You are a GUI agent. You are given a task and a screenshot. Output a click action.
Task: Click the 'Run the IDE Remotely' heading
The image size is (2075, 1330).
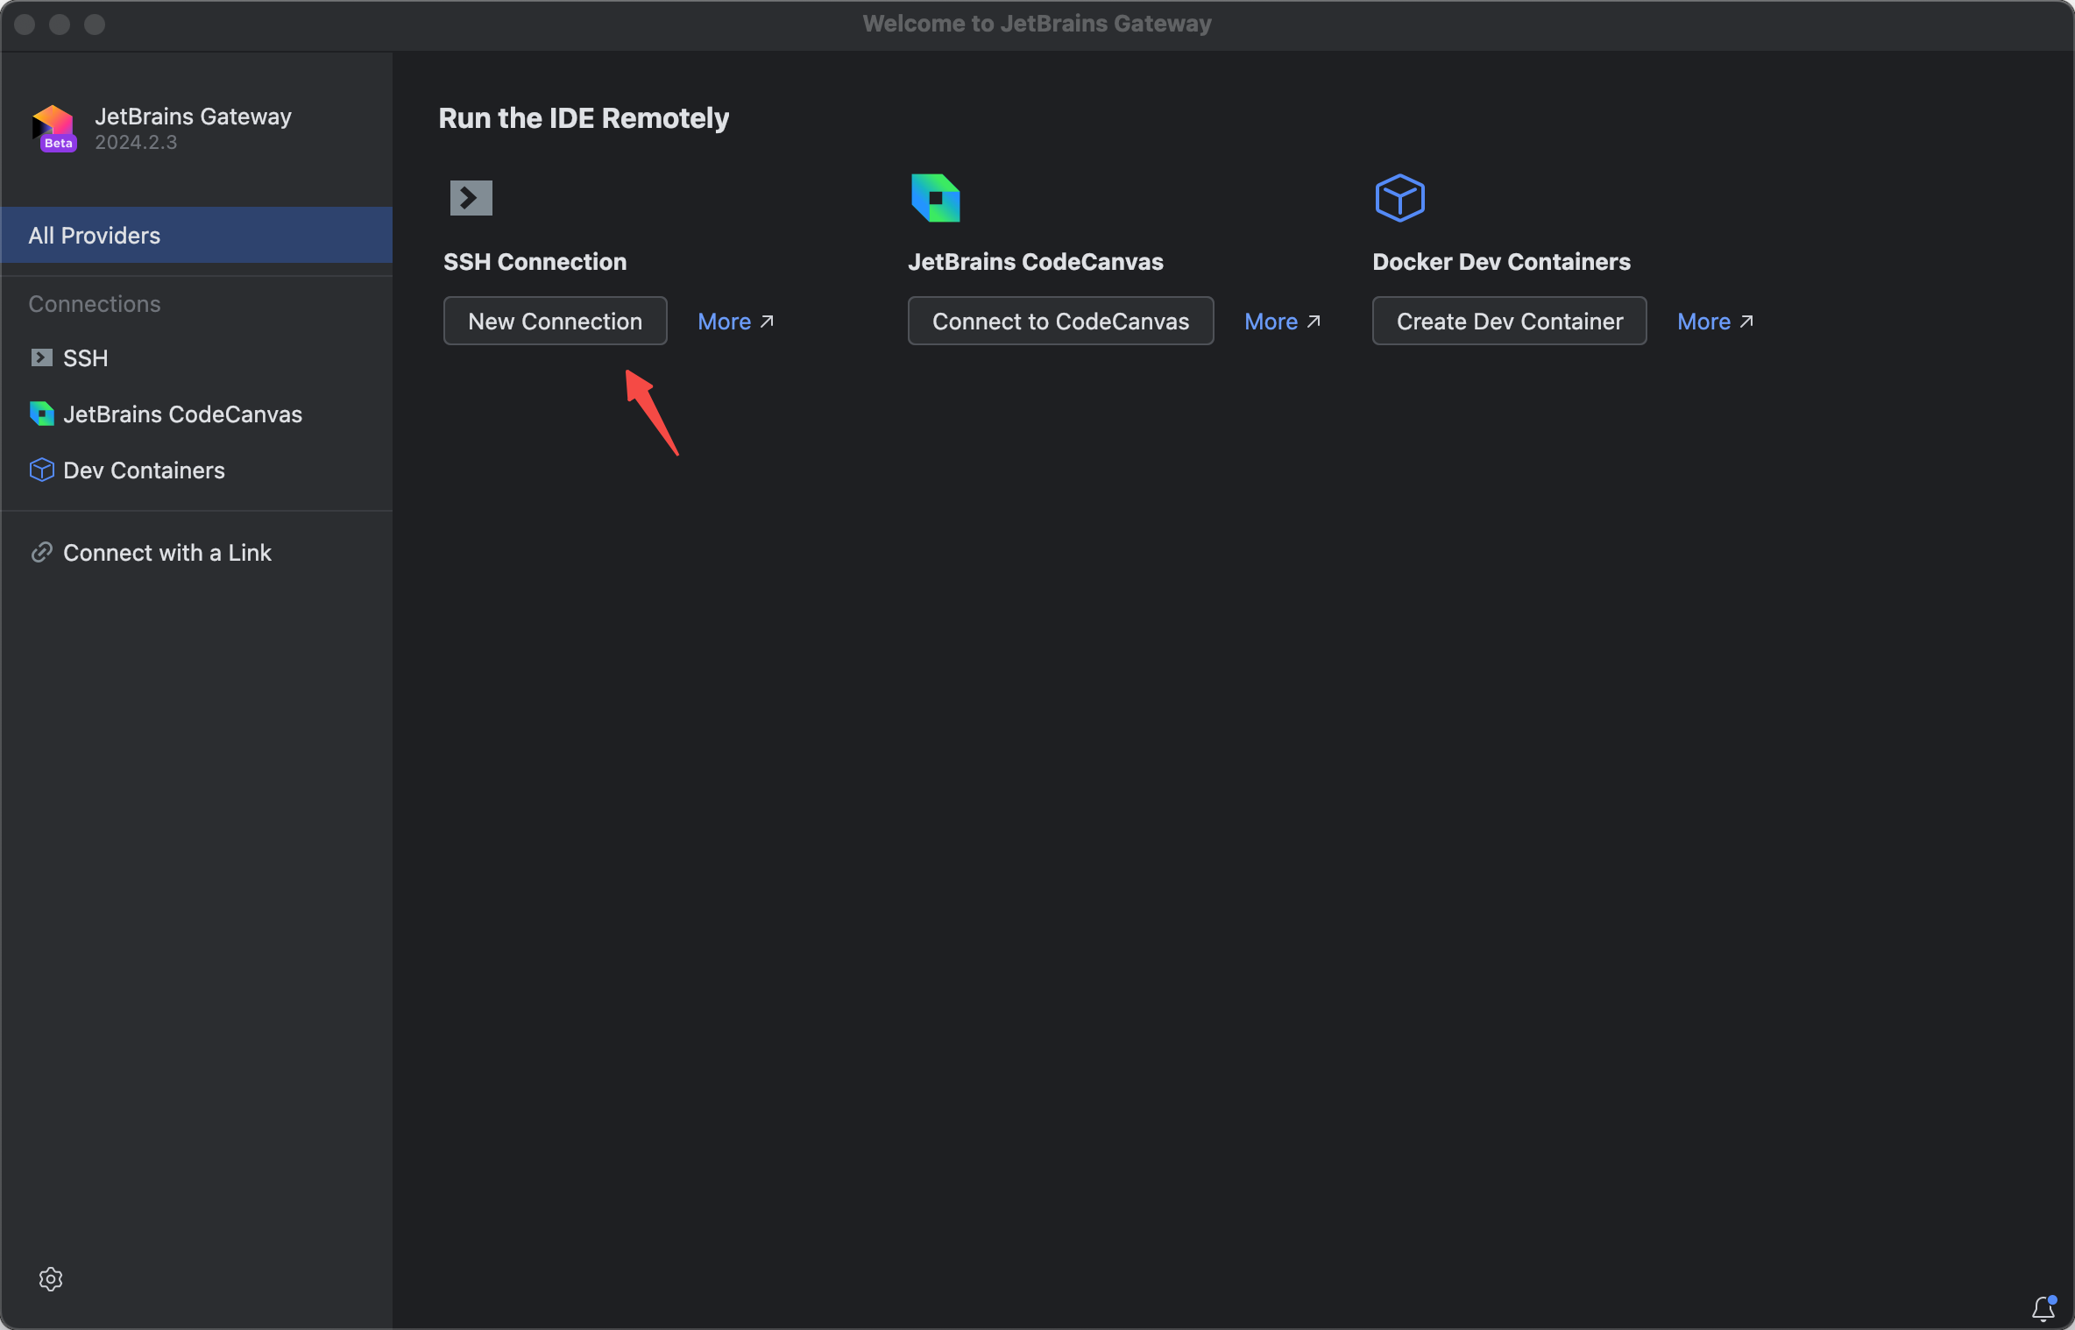pos(584,118)
